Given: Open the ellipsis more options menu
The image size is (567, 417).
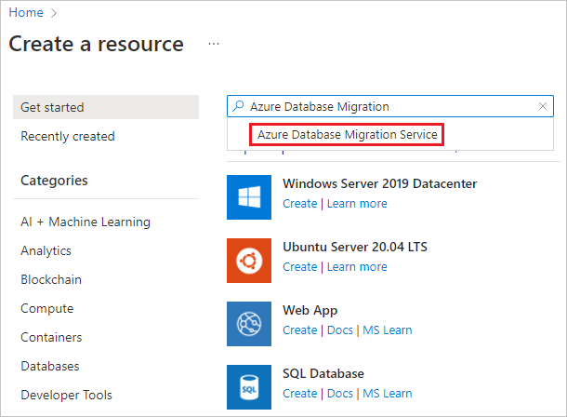Looking at the screenshot, I should tap(214, 44).
